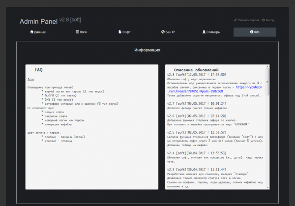Switch to the Софт tab
Screen dimensions: 295x206
[x=126, y=32]
